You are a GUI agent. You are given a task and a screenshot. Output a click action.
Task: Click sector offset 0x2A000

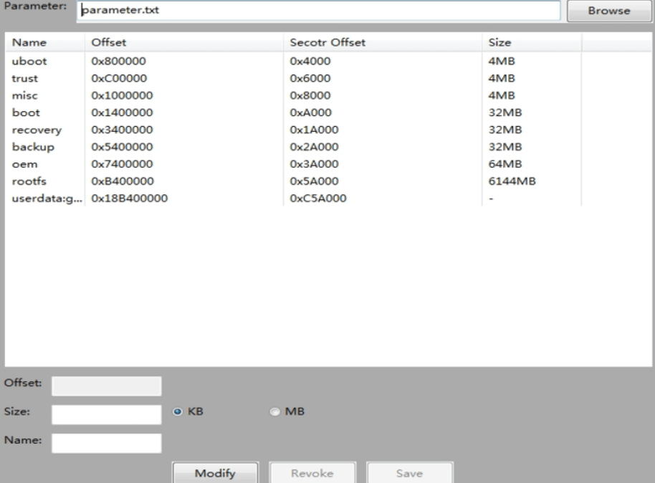click(x=314, y=147)
